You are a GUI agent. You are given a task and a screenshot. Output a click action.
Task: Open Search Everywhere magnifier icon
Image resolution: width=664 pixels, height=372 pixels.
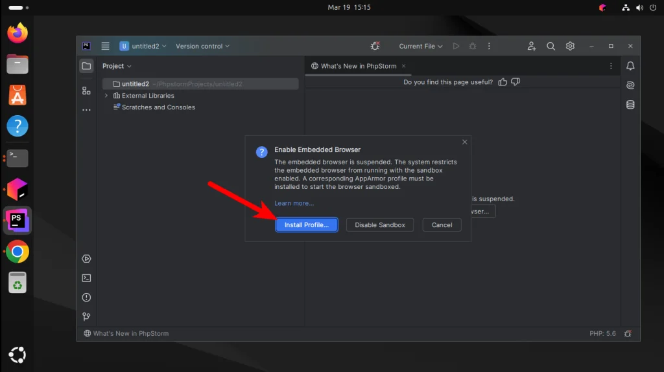click(551, 46)
